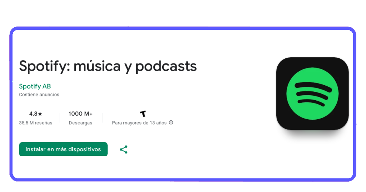Click the Descargas label
This screenshot has width=366, height=192.
click(80, 123)
